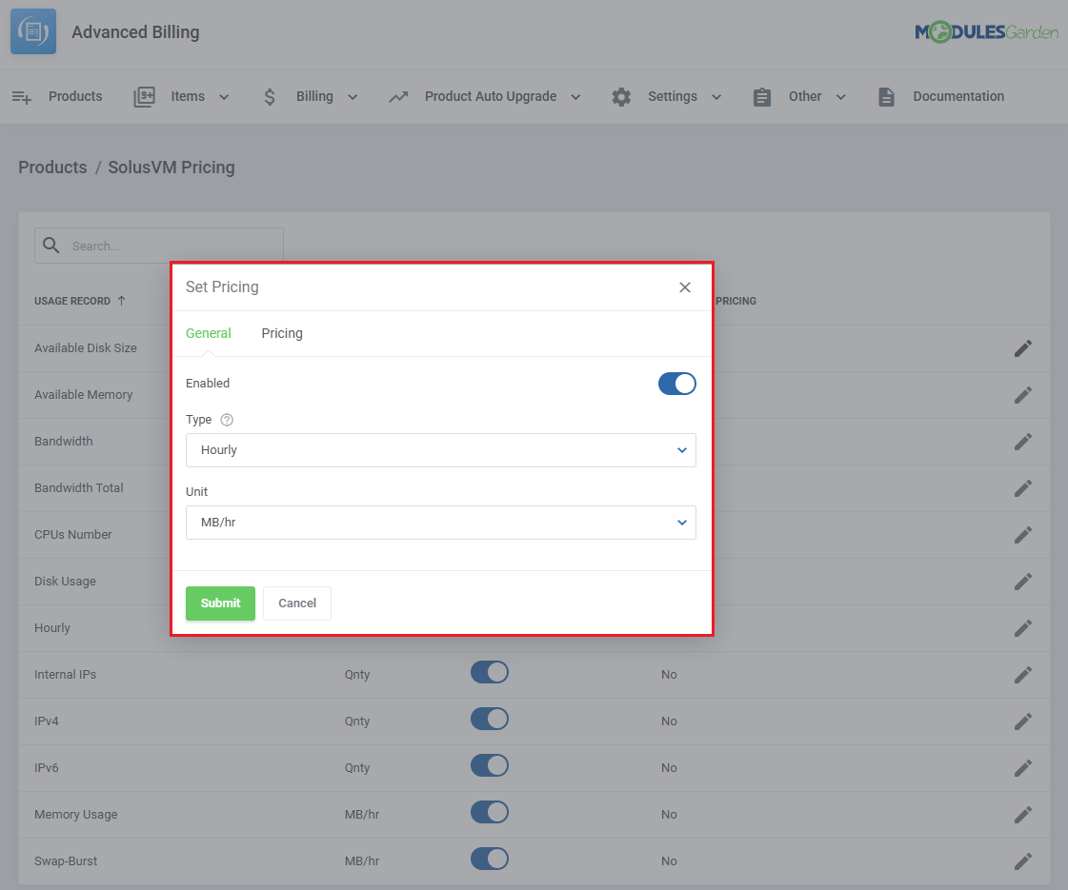
Task: Close the Set Pricing dialog with X
Action: click(x=684, y=287)
